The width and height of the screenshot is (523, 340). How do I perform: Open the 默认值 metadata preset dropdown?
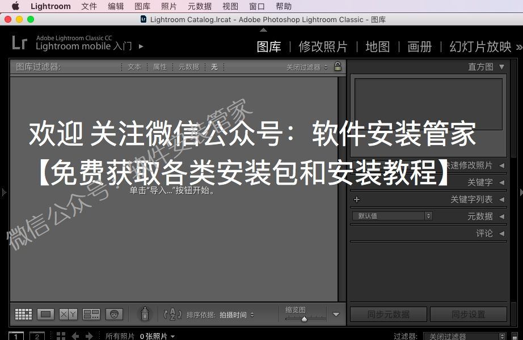(393, 216)
